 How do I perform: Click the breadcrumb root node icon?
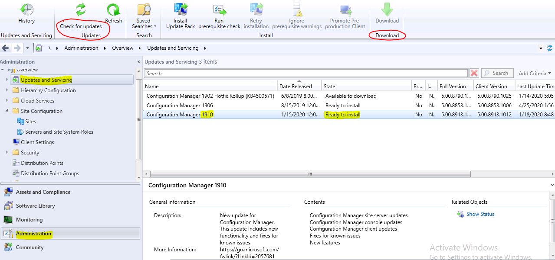39,48
